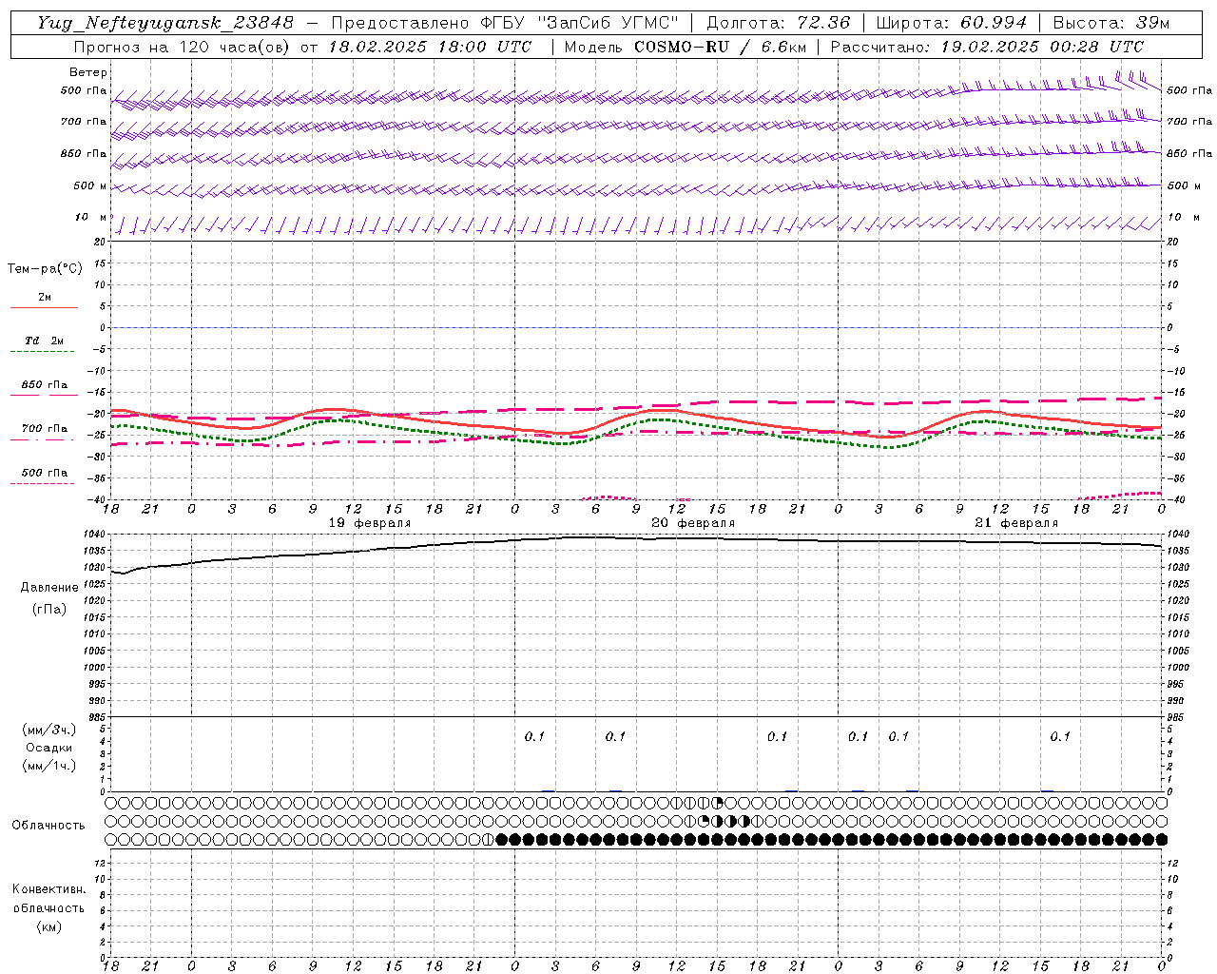Screen dimensions: 1217x974
Task: Pick the 500 гПа temperature legend line
Action: tap(42, 483)
